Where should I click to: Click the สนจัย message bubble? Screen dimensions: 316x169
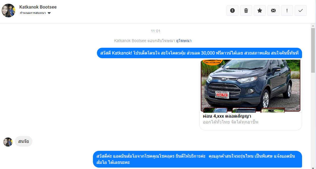coord(24,141)
